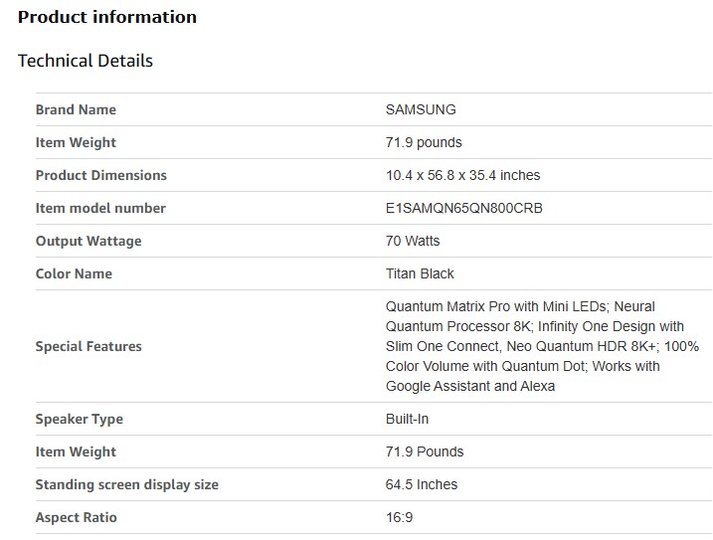Select the Built-In speaker value
The width and height of the screenshot is (713, 540).
pyautogui.click(x=408, y=419)
